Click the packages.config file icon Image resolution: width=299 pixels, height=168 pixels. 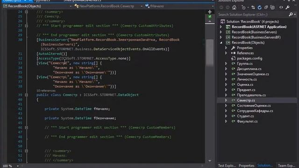click(x=233, y=58)
